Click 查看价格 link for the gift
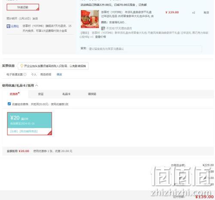 point(101,37)
